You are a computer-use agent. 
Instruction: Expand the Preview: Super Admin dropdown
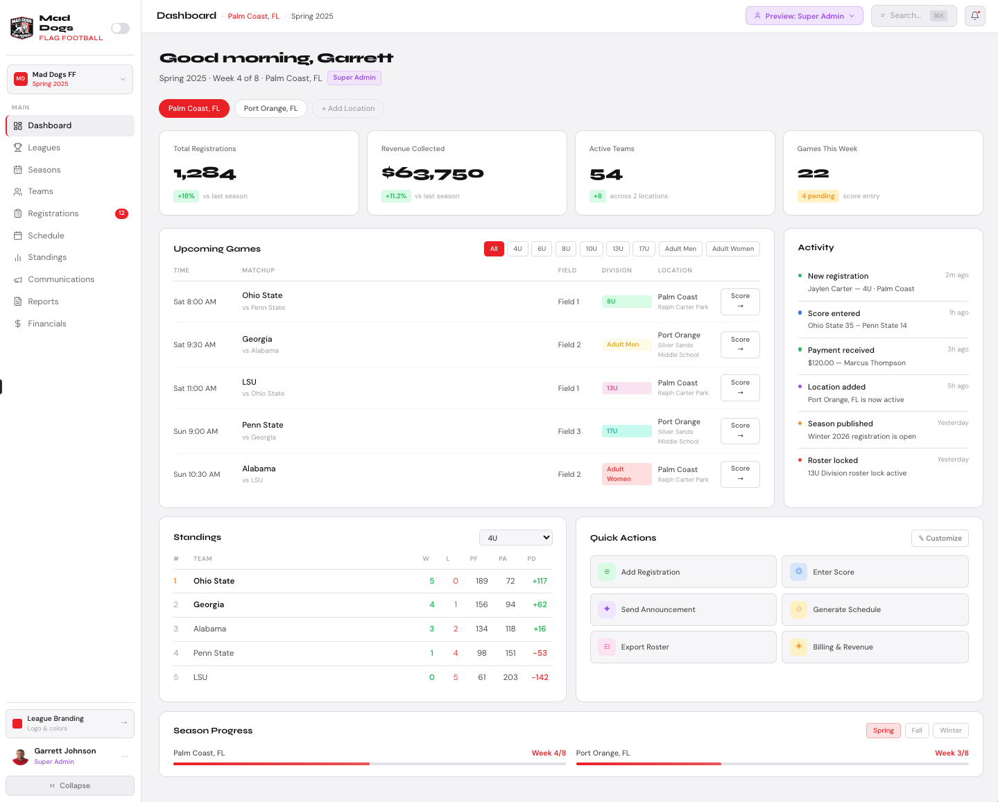point(804,16)
